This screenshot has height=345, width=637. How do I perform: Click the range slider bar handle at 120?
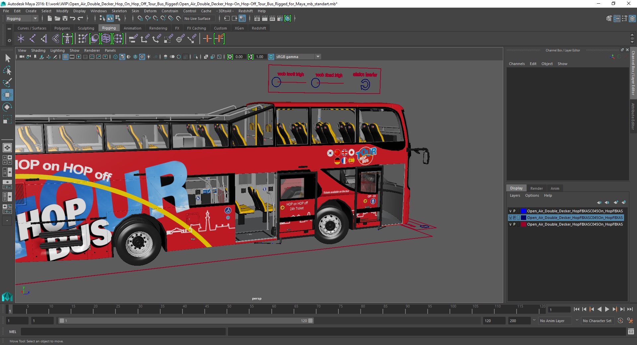click(x=310, y=321)
